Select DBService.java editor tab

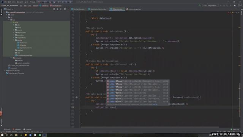pyautogui.click(x=117, y=9)
